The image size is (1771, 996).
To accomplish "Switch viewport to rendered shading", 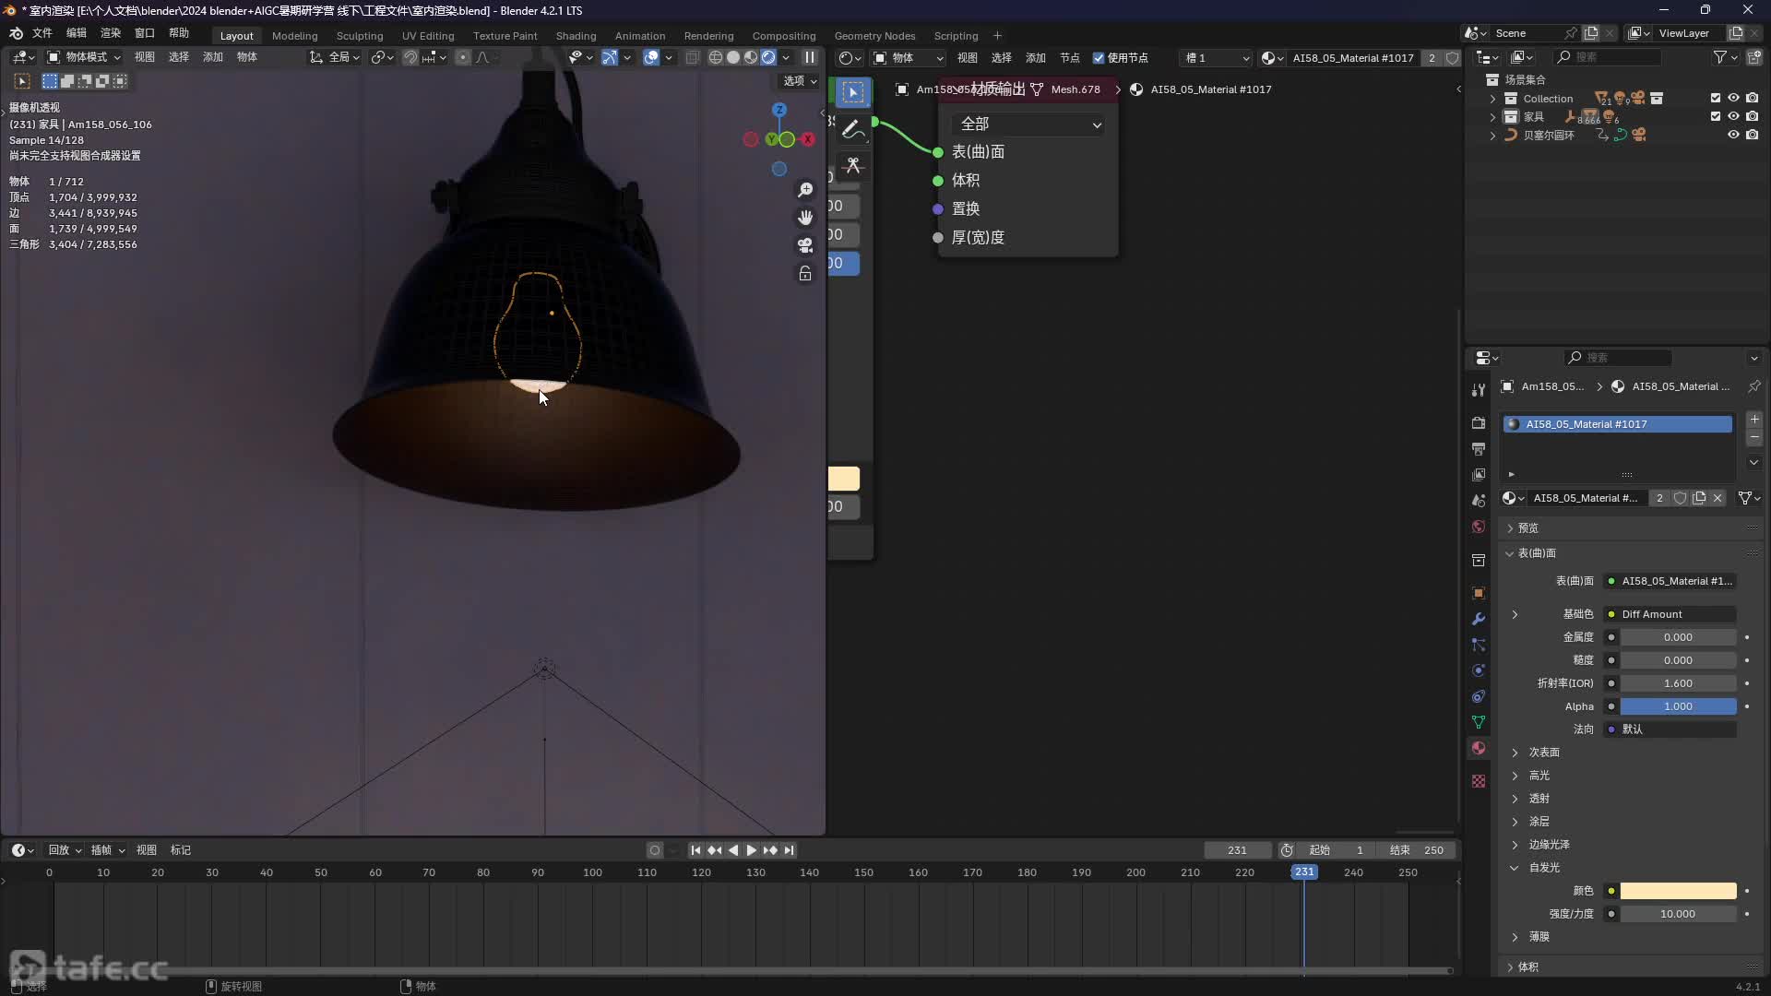I will coord(768,57).
